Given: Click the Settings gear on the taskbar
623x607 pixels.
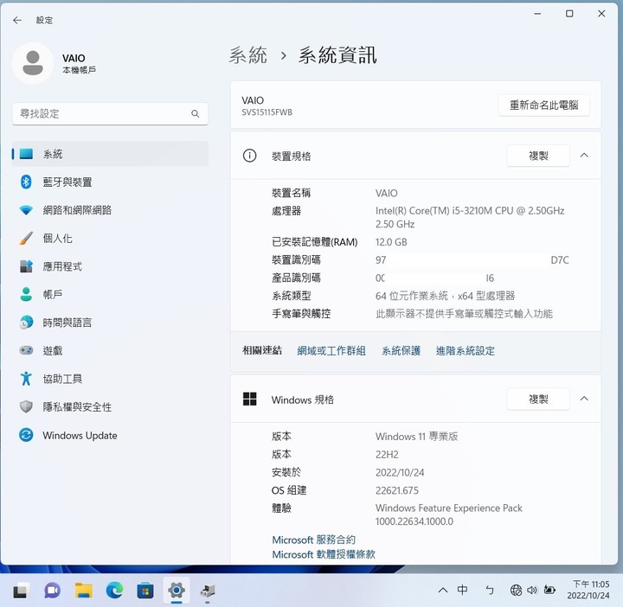Looking at the screenshot, I should 177,591.
